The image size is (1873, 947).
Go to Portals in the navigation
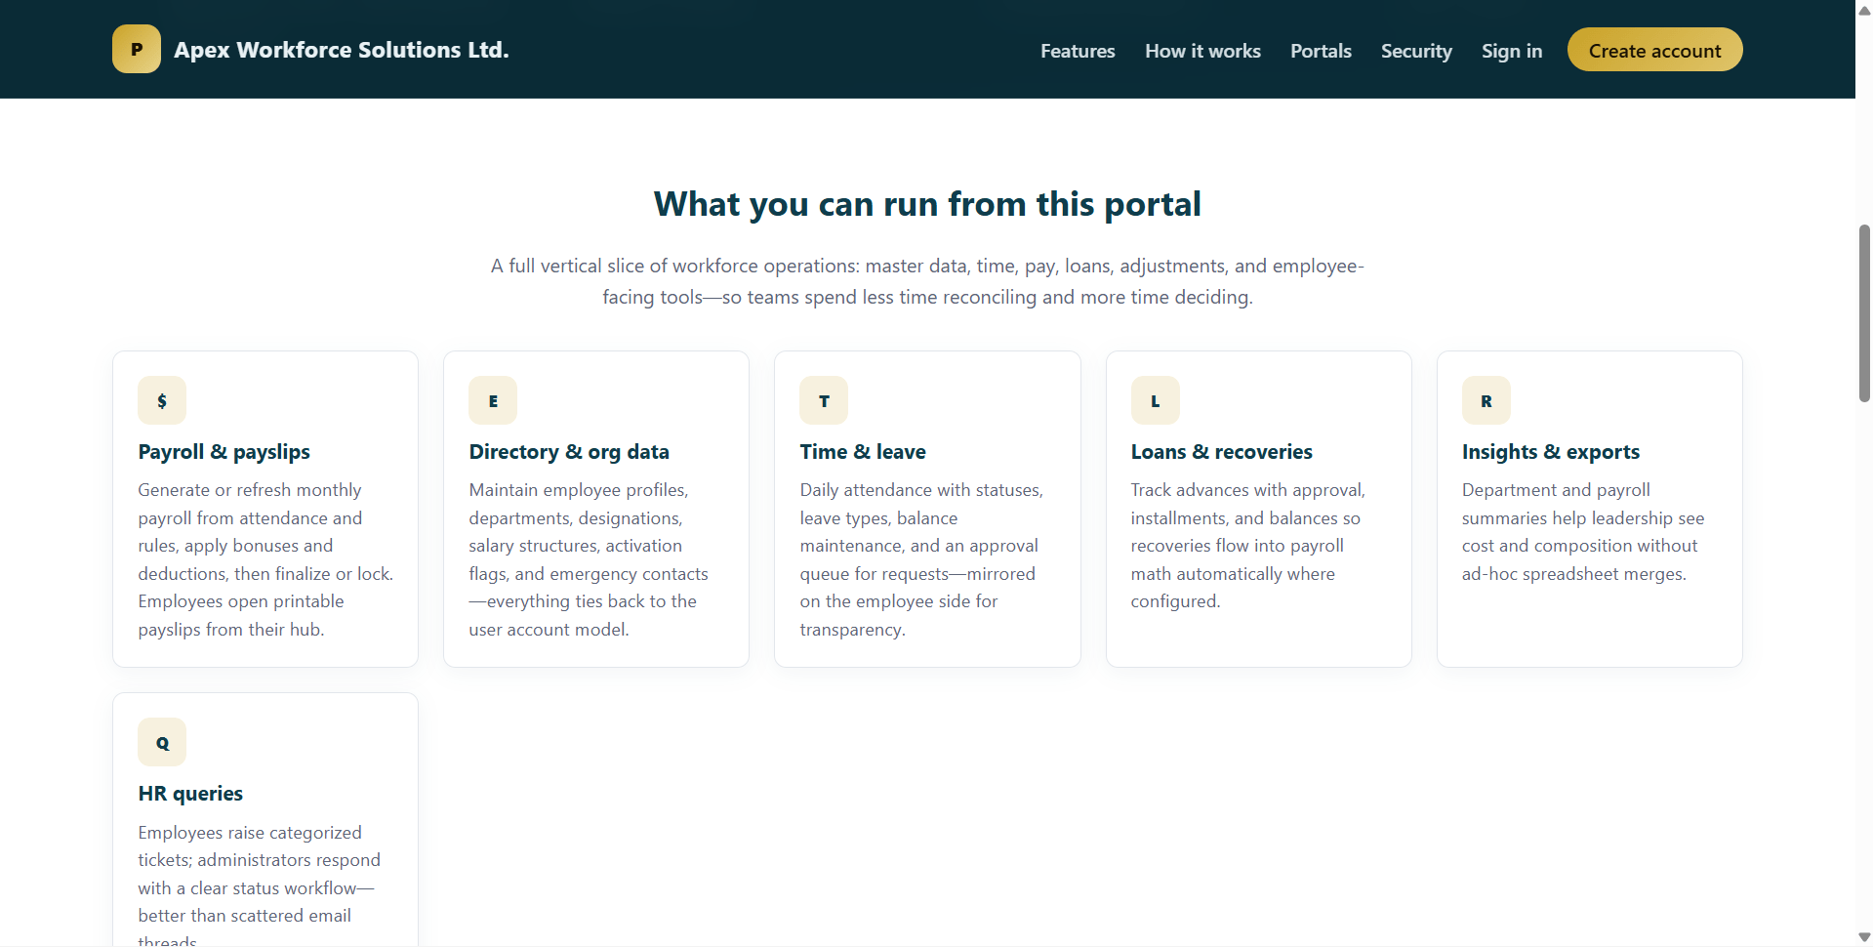tap(1321, 51)
